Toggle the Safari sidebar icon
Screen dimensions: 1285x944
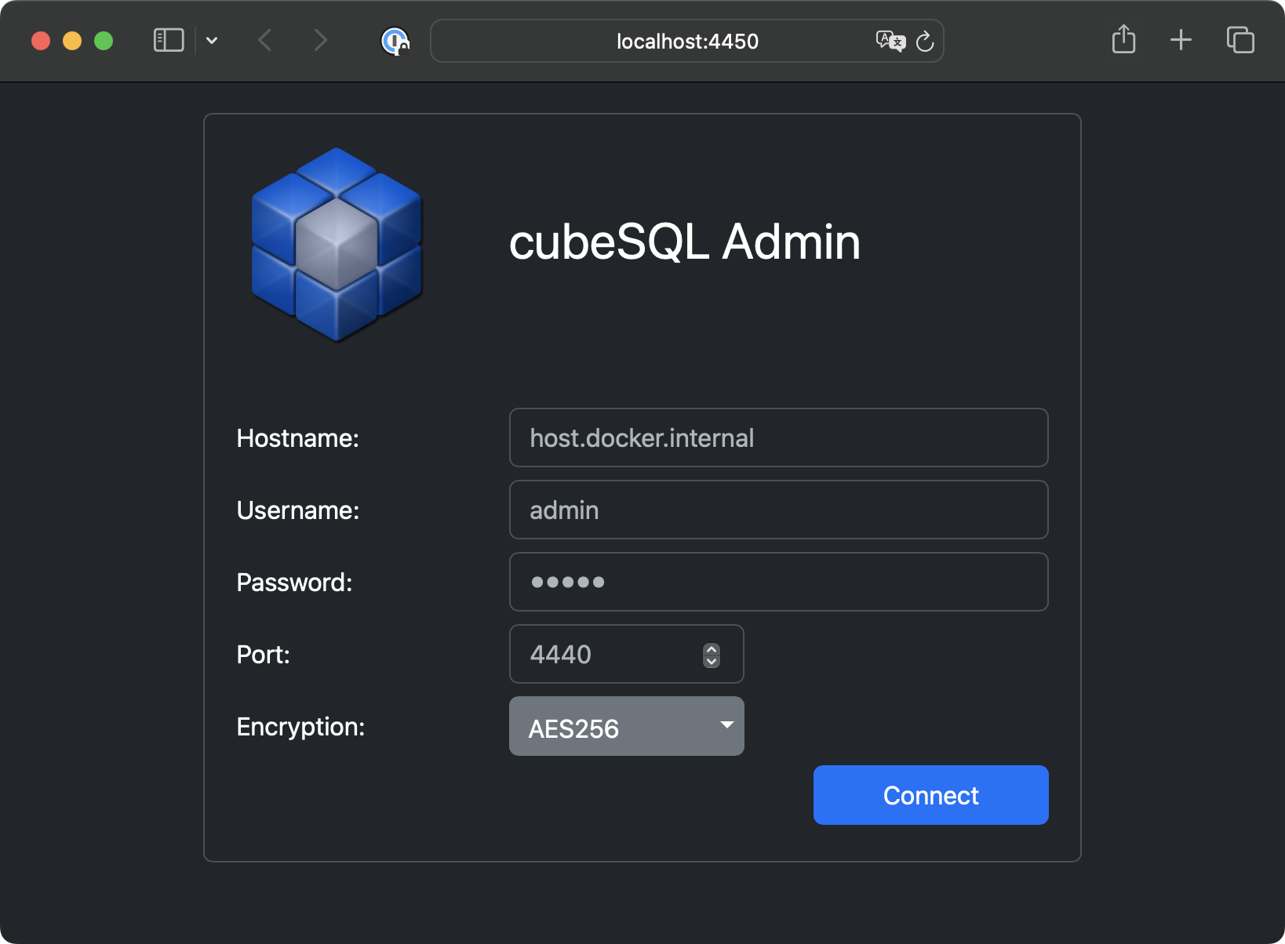pos(169,40)
